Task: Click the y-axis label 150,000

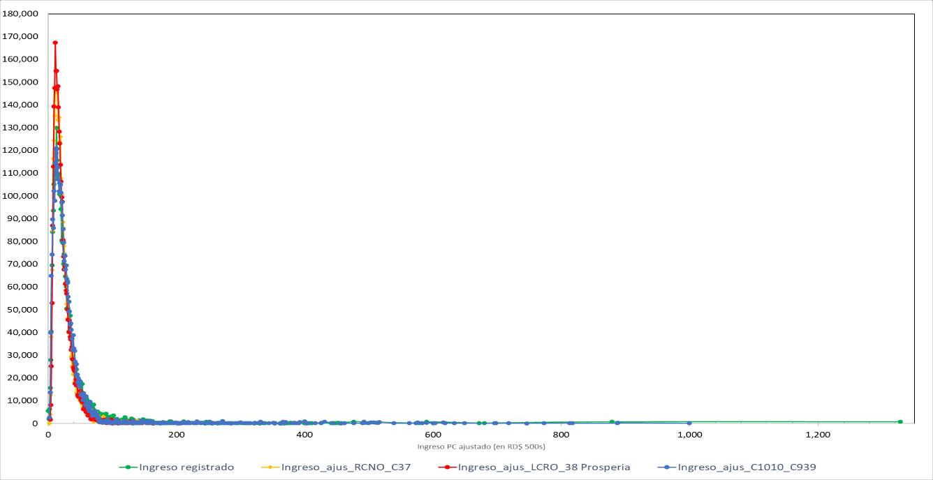Action: 20,82
